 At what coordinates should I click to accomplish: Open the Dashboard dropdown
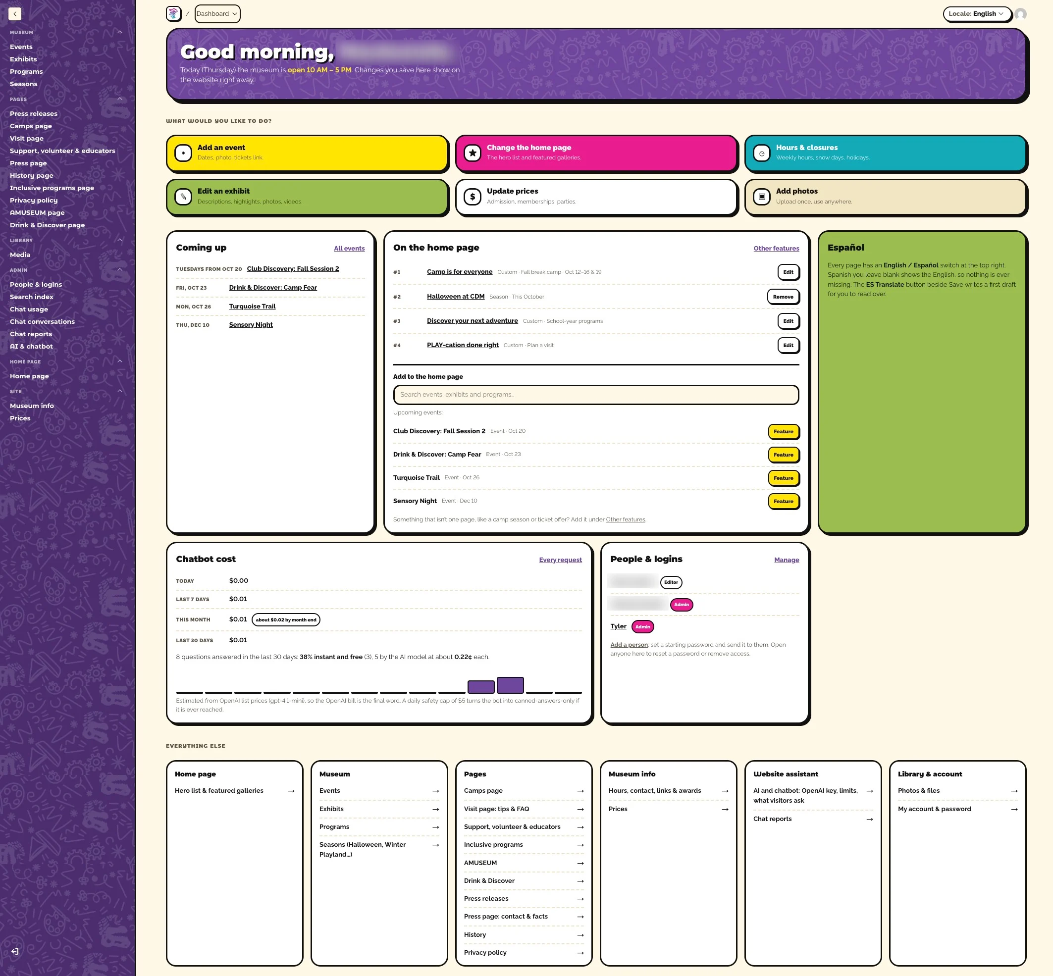[217, 14]
